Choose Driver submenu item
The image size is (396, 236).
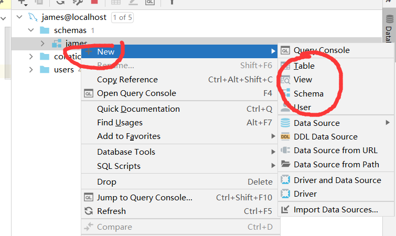(x=336, y=194)
